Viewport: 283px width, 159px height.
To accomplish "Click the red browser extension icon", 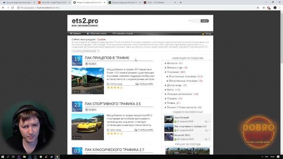I will point(269,8).
